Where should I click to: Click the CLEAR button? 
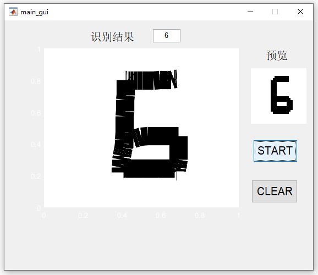pyautogui.click(x=275, y=191)
